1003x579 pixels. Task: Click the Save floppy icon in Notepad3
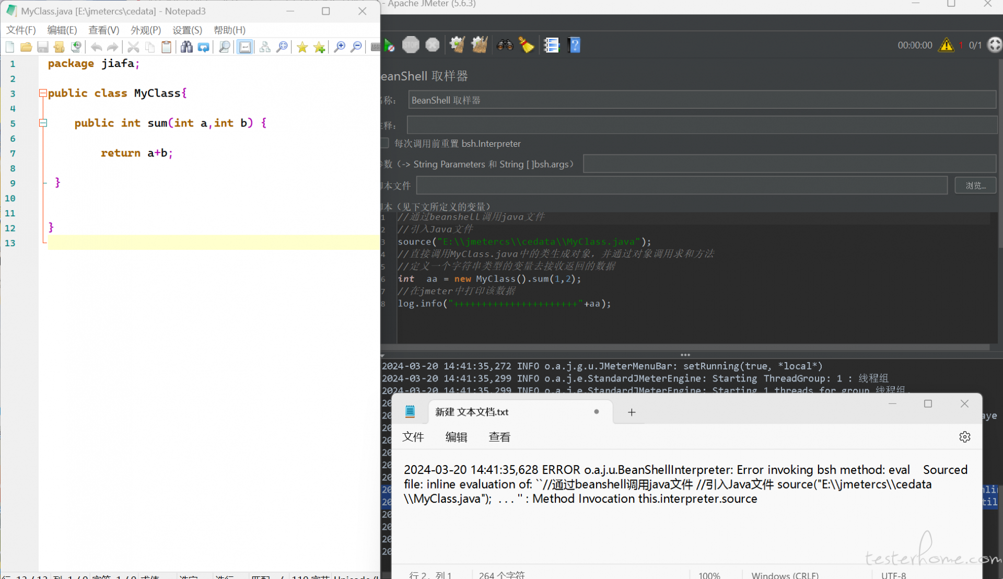pyautogui.click(x=43, y=47)
